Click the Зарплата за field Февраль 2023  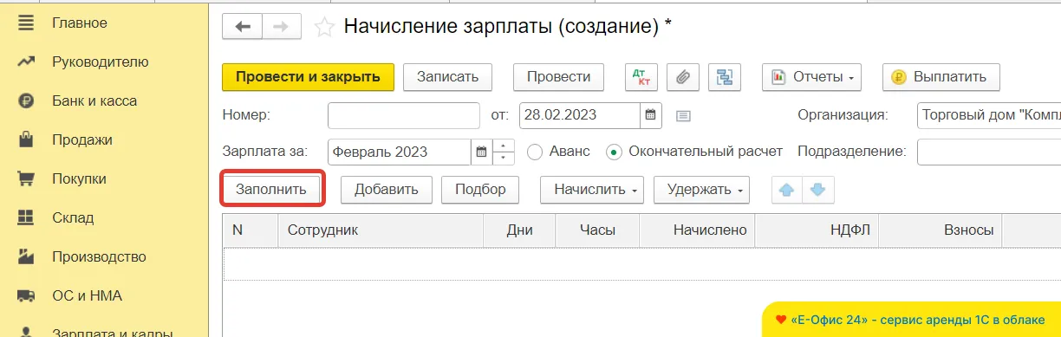coord(400,152)
